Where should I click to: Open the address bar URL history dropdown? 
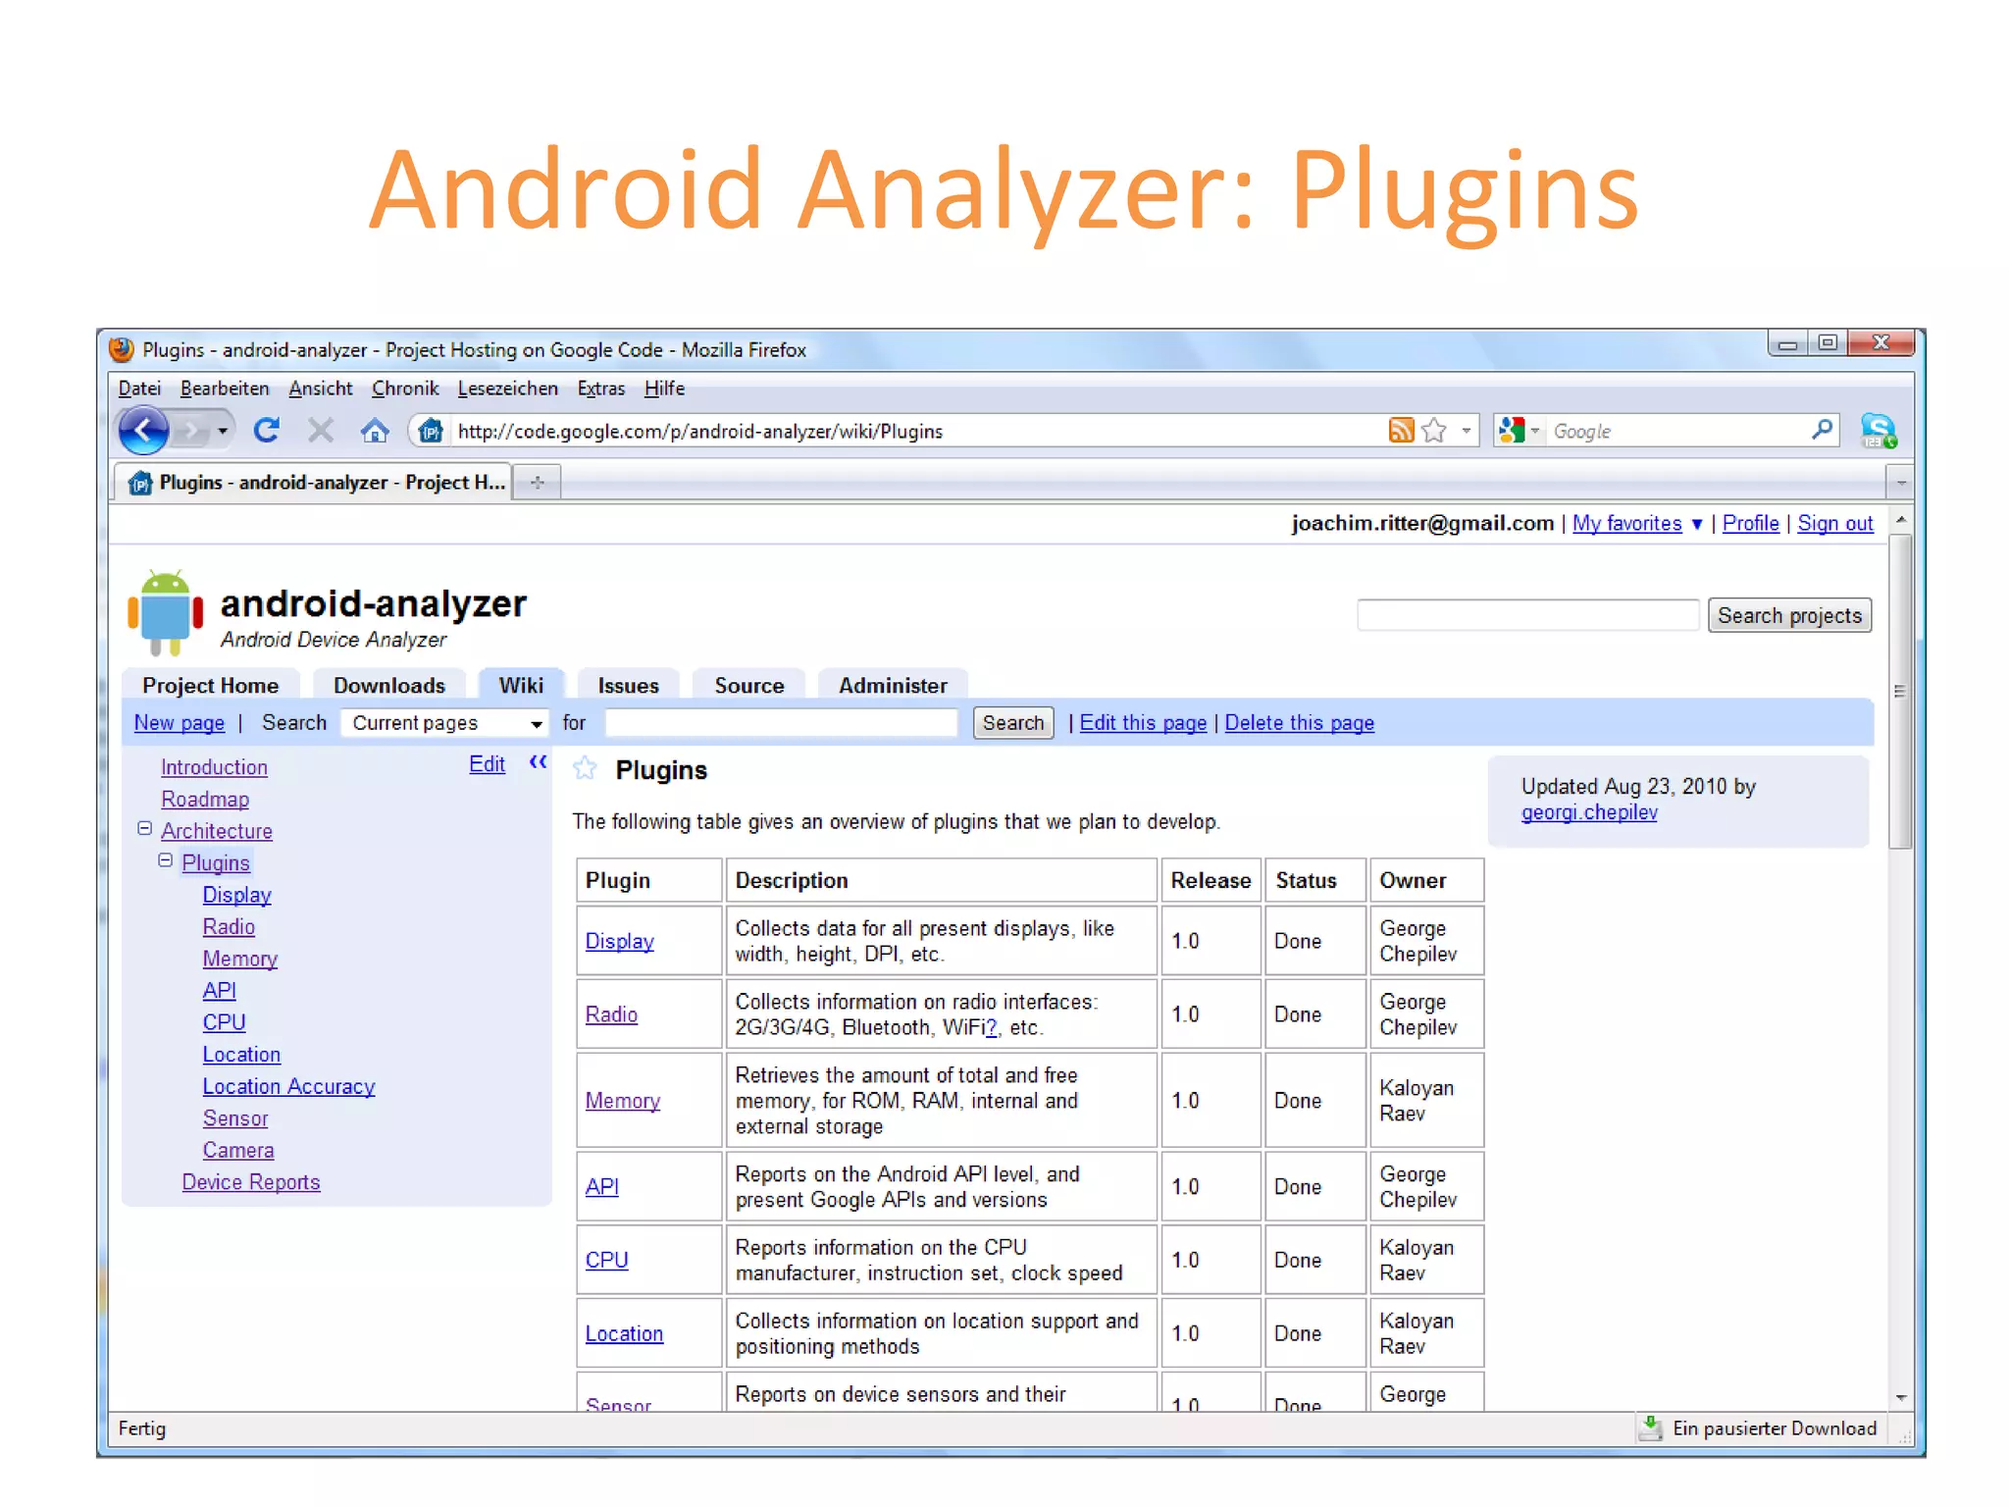(x=1466, y=431)
